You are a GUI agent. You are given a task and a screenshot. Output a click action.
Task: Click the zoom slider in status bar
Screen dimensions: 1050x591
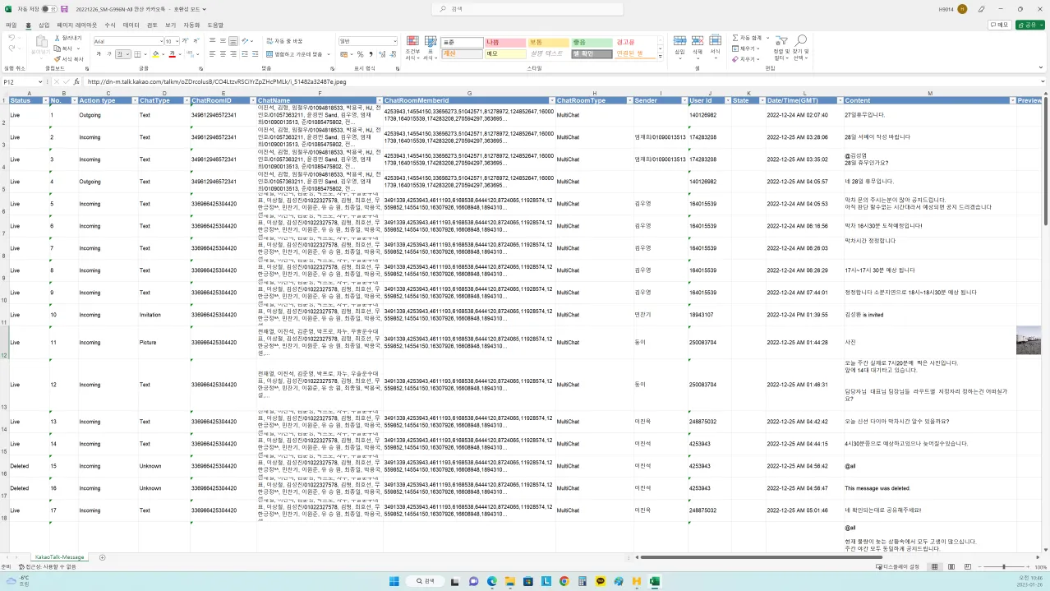tap(1003, 567)
